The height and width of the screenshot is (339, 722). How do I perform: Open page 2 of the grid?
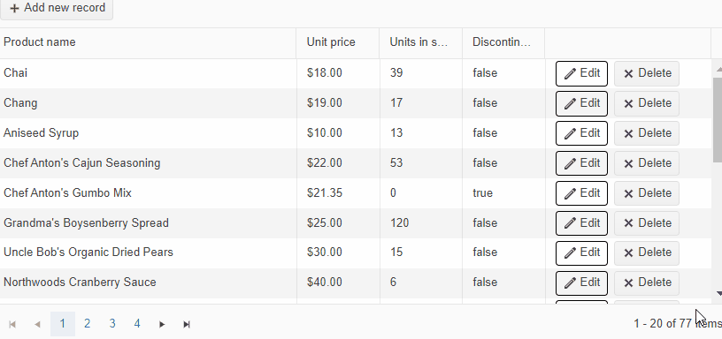(x=87, y=324)
